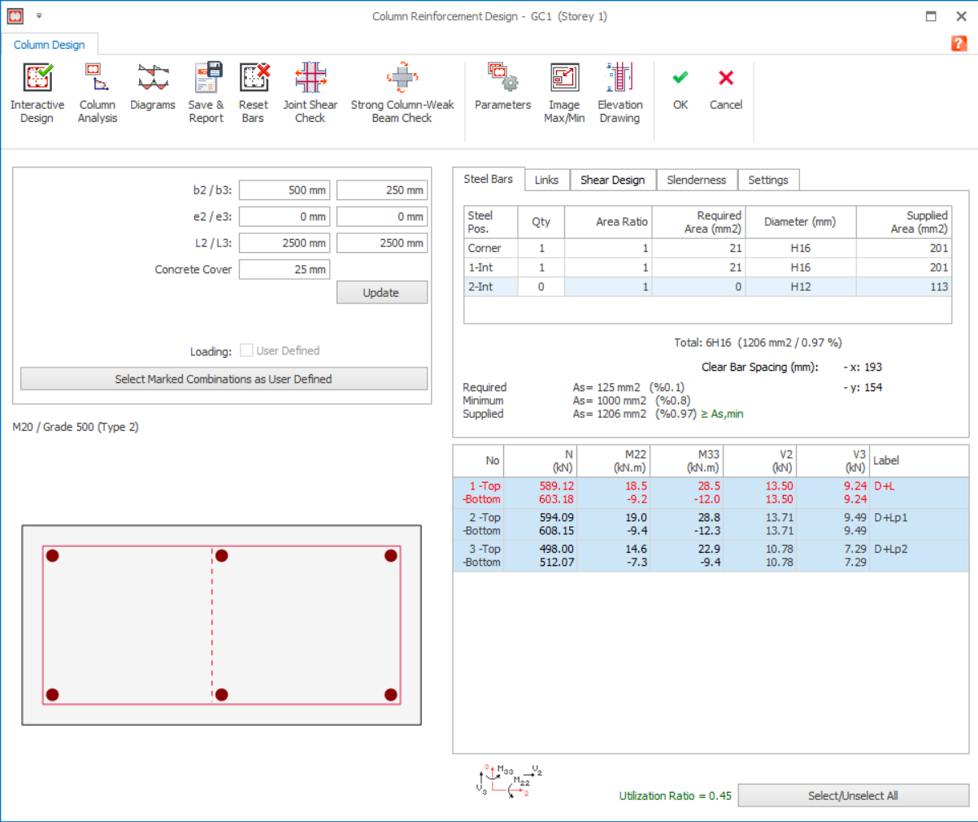Click the Save & Report icon

click(x=206, y=92)
